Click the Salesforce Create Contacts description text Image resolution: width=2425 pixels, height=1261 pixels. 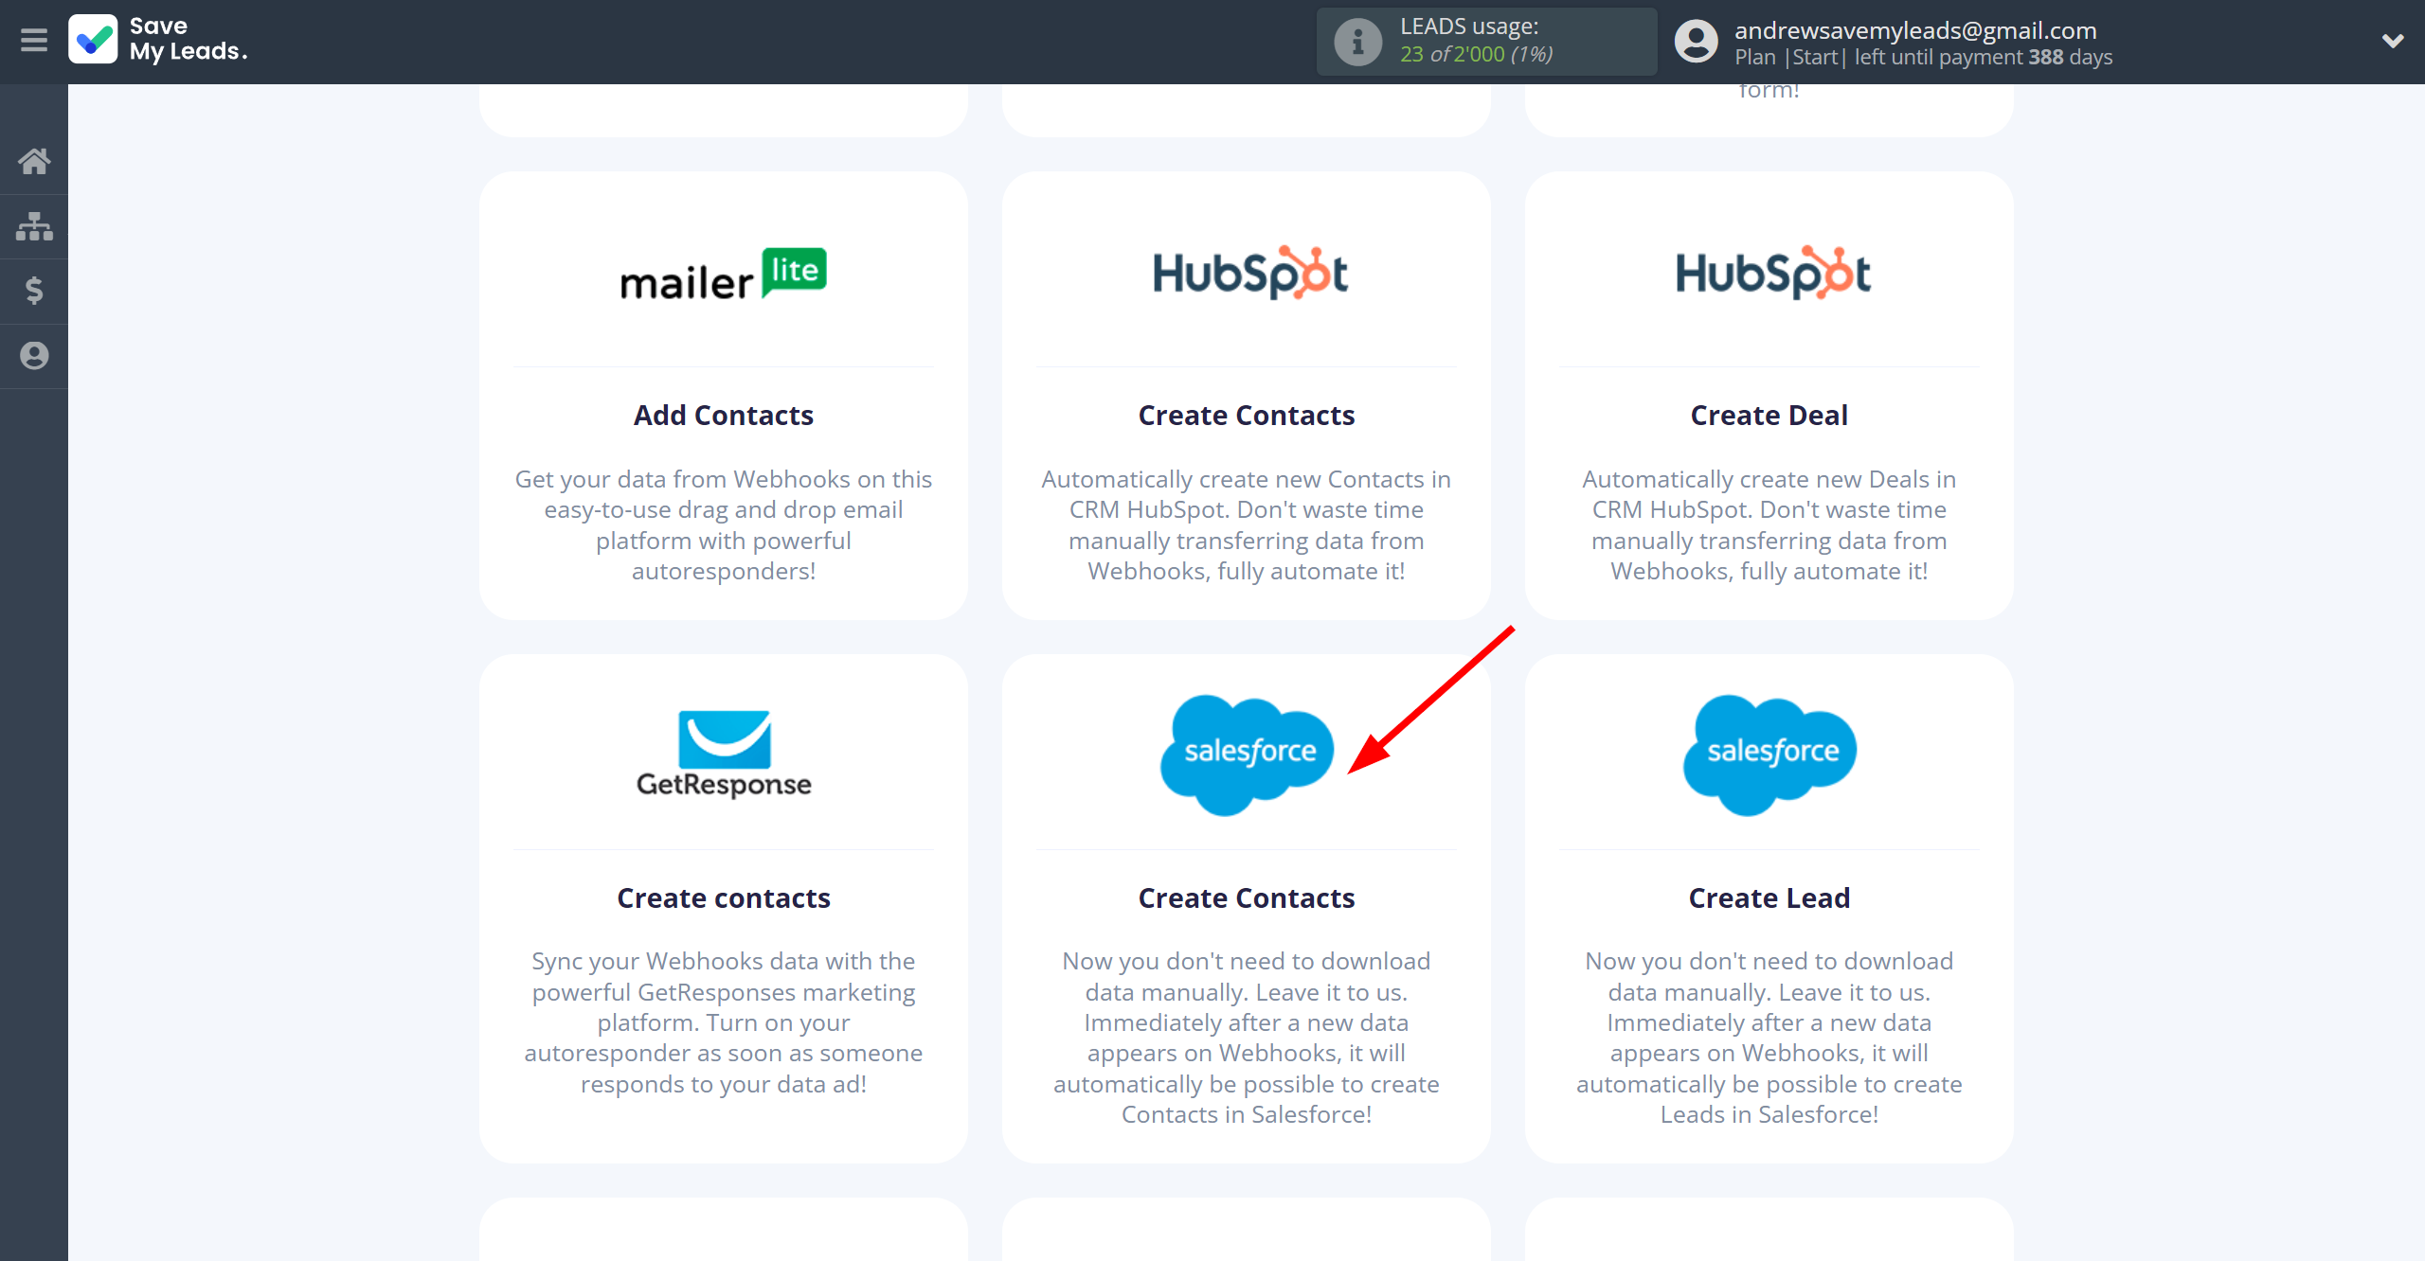coord(1247,1038)
